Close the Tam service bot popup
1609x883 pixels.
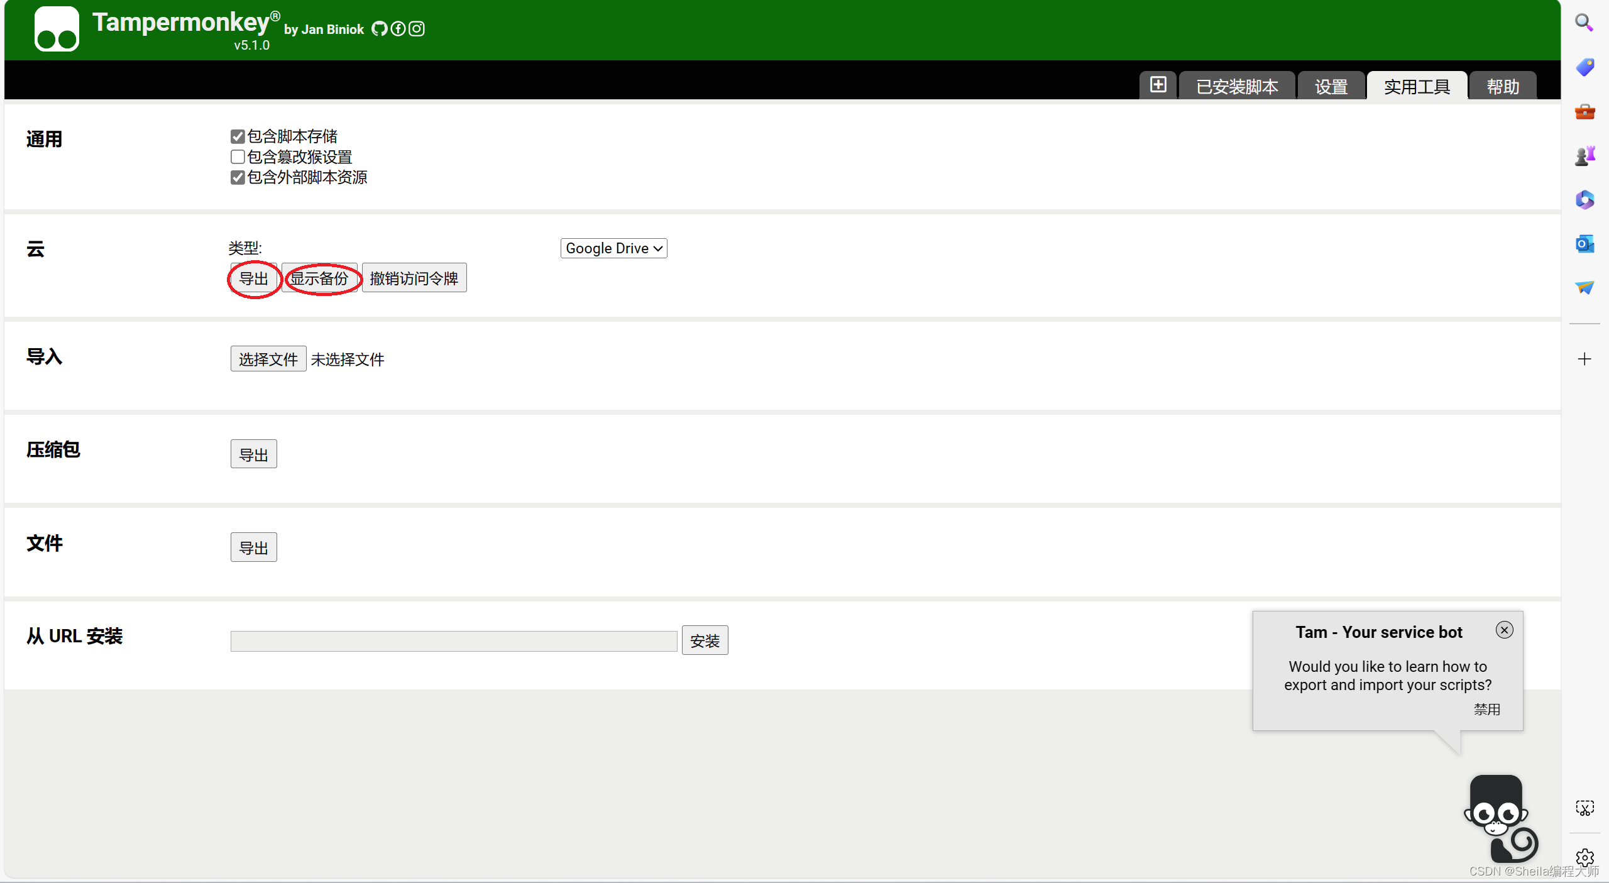(x=1504, y=630)
